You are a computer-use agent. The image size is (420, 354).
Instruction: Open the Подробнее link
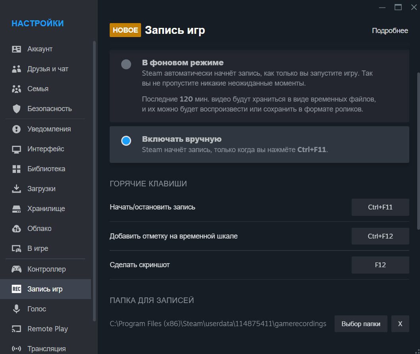click(390, 30)
